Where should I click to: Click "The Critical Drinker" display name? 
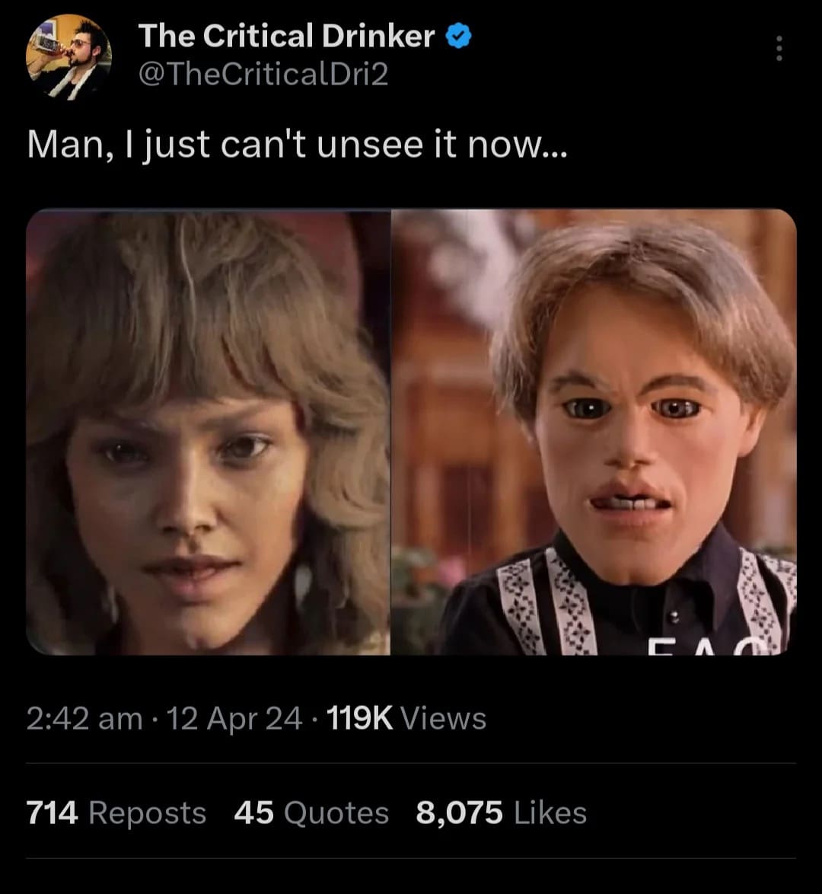[x=286, y=36]
